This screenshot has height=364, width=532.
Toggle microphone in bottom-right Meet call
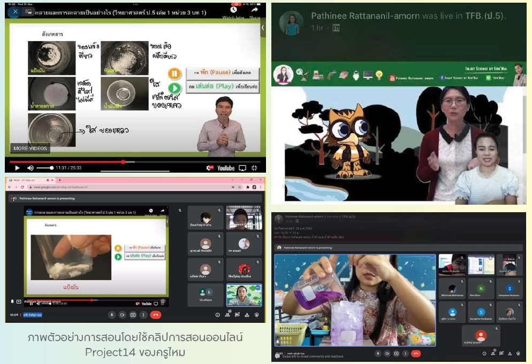(x=378, y=353)
